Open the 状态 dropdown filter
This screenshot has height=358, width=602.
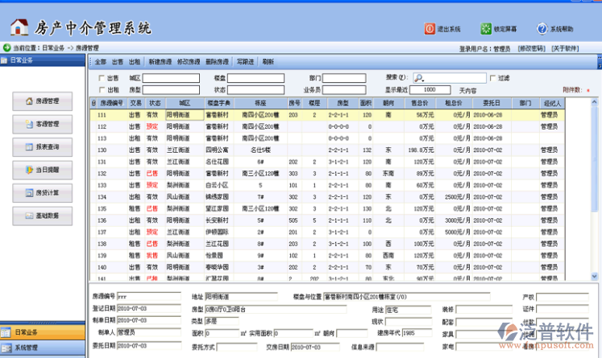255,89
